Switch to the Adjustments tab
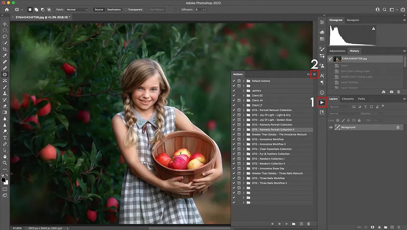 (337, 51)
